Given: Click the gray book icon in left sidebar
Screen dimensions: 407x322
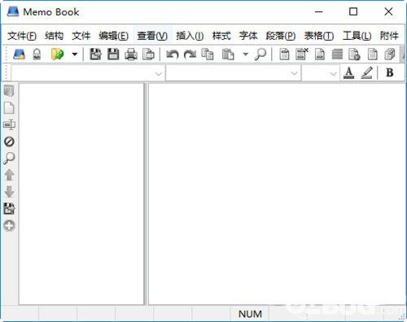Looking at the screenshot, I should point(9,91).
